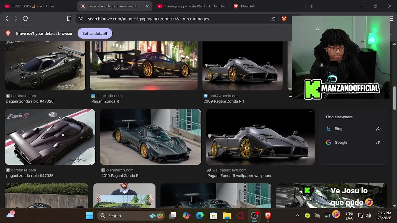The image size is (397, 223).
Task: Open Opera browser from the taskbar
Action: tap(241, 216)
